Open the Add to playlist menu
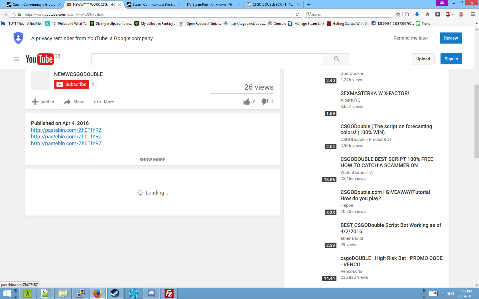 (x=43, y=102)
